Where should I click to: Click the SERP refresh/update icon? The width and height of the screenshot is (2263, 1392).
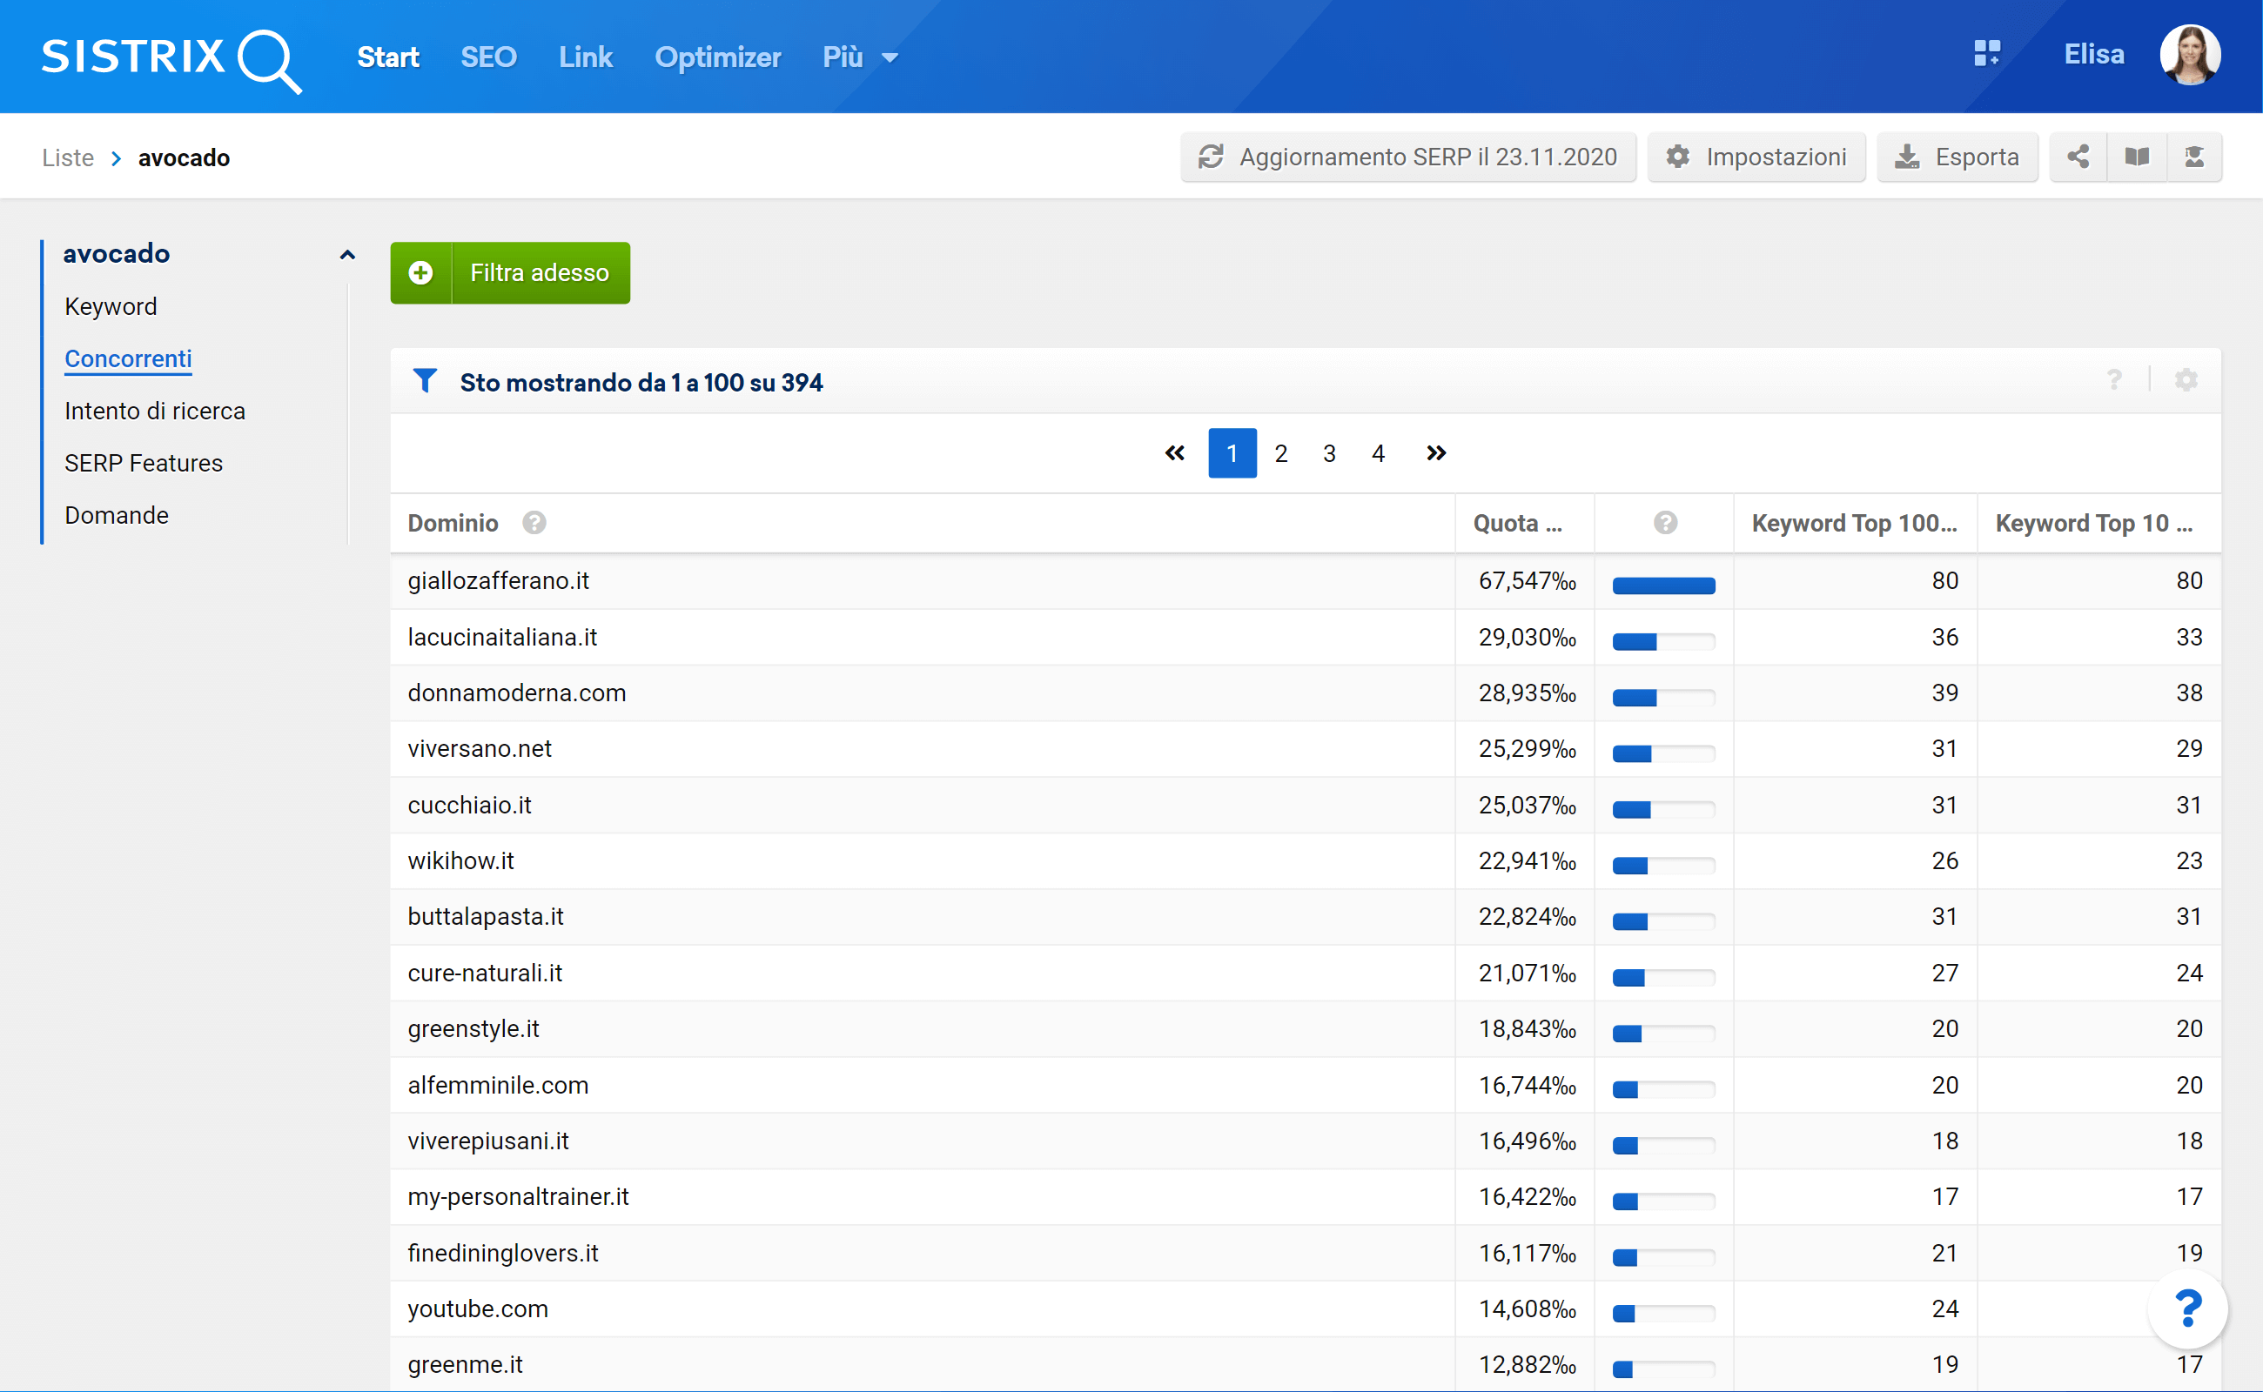click(1212, 157)
